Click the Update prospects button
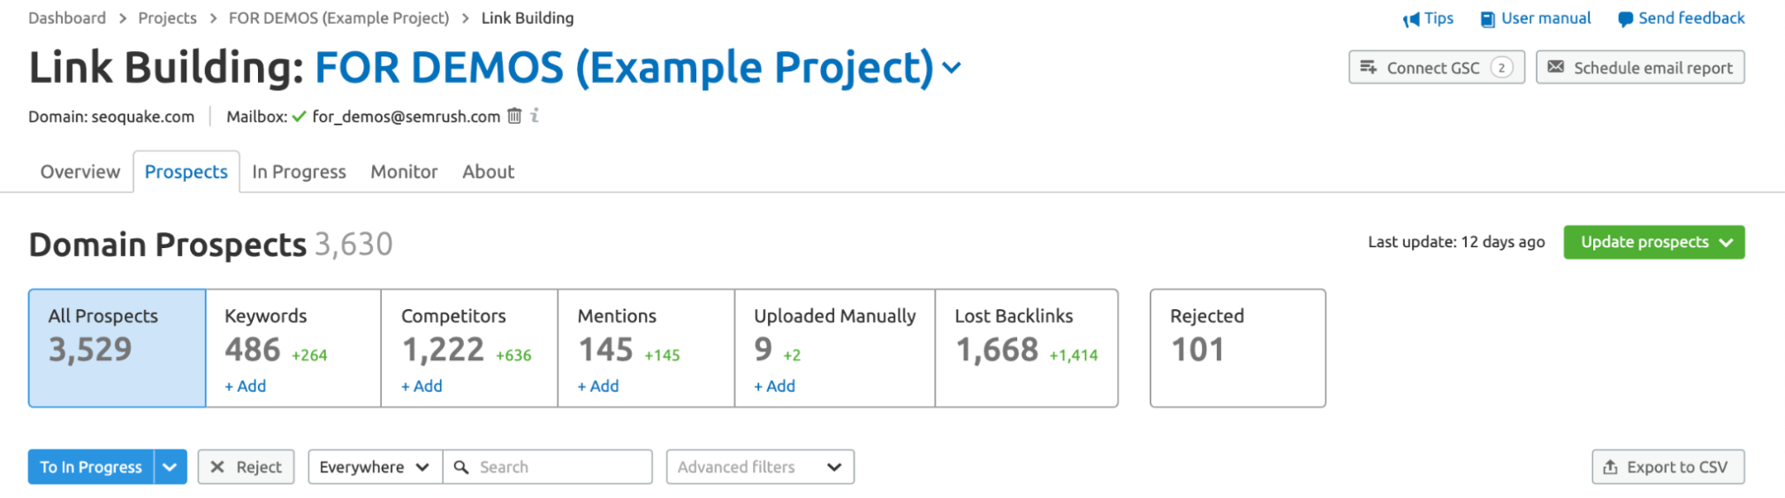The width and height of the screenshot is (1785, 498). click(x=1654, y=242)
